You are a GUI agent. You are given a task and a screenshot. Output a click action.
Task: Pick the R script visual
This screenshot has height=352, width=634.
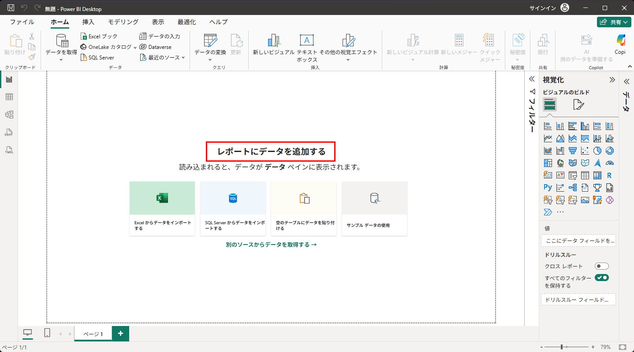point(610,175)
